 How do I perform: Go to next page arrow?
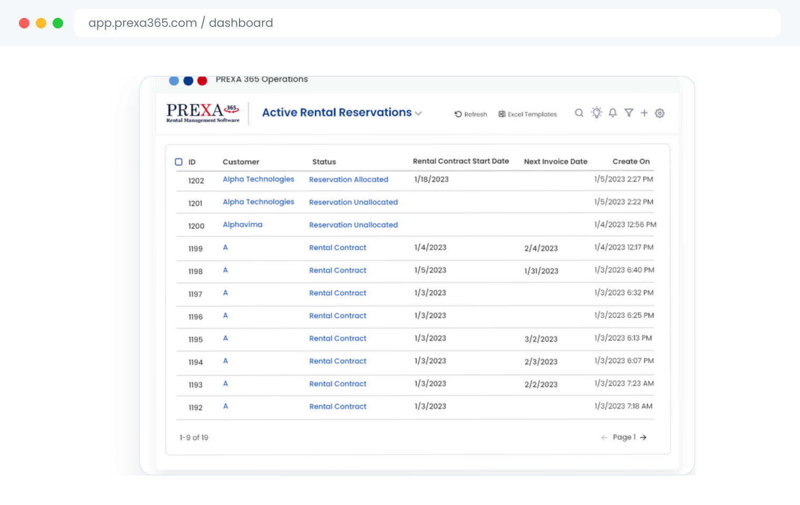pos(643,438)
